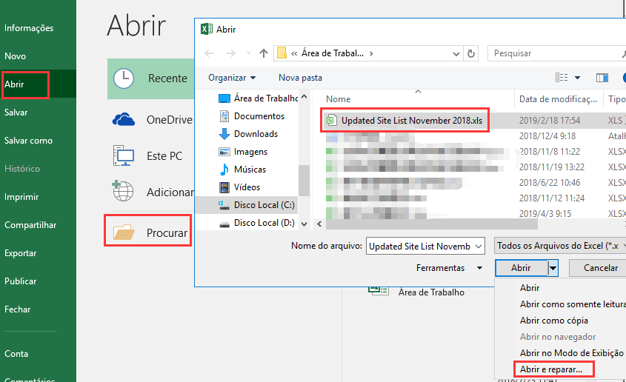Refresh the folder listing
Image resolution: width=626 pixels, height=382 pixels.
tap(471, 53)
